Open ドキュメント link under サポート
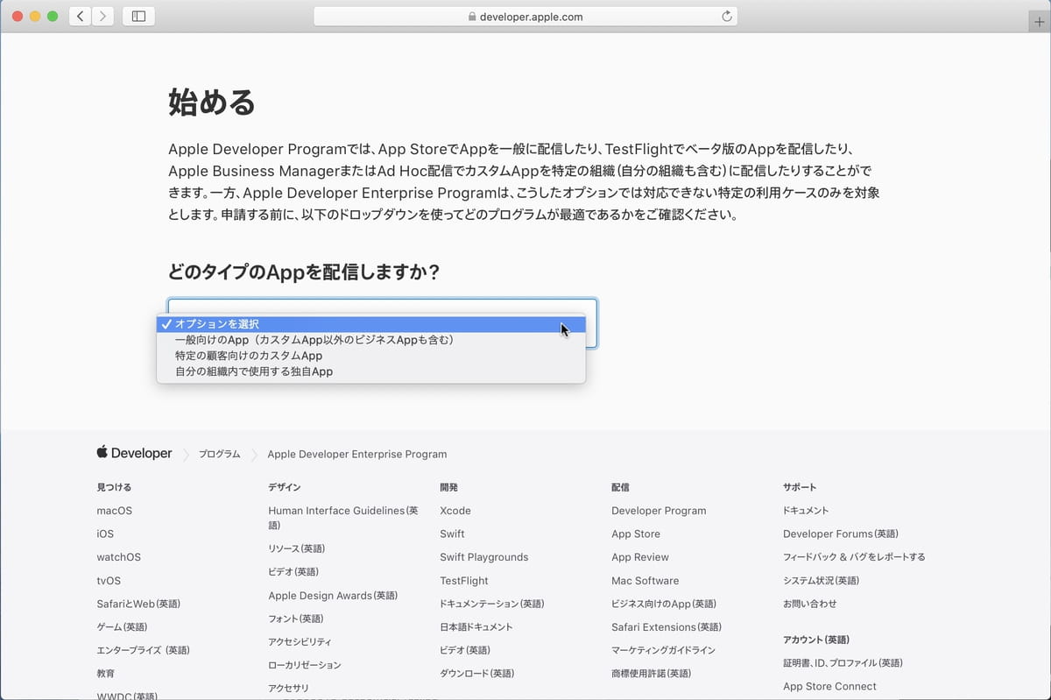Viewport: 1051px width, 700px height. [806, 511]
